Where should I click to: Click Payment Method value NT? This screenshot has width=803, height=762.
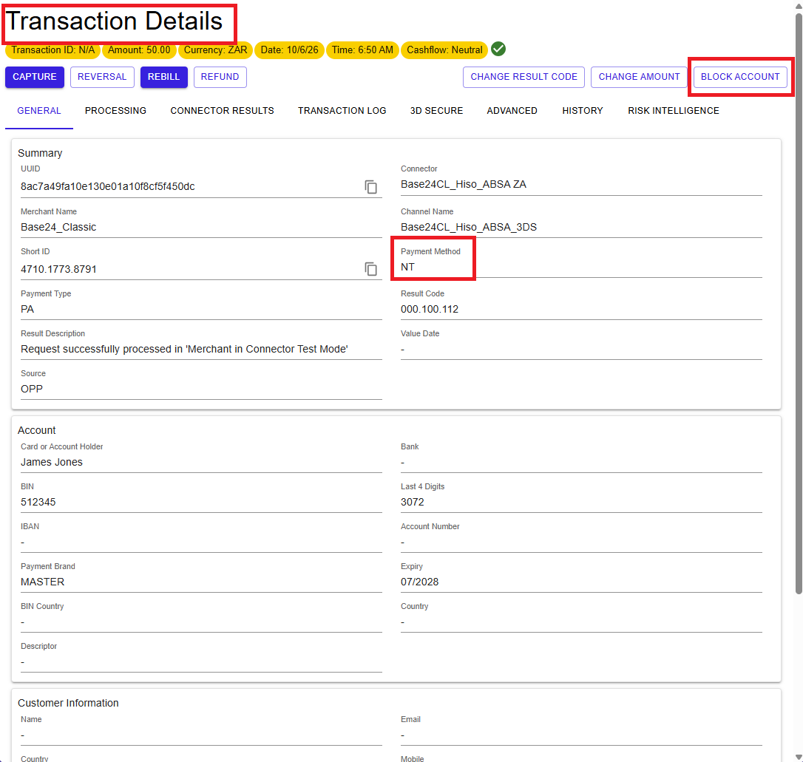point(407,267)
